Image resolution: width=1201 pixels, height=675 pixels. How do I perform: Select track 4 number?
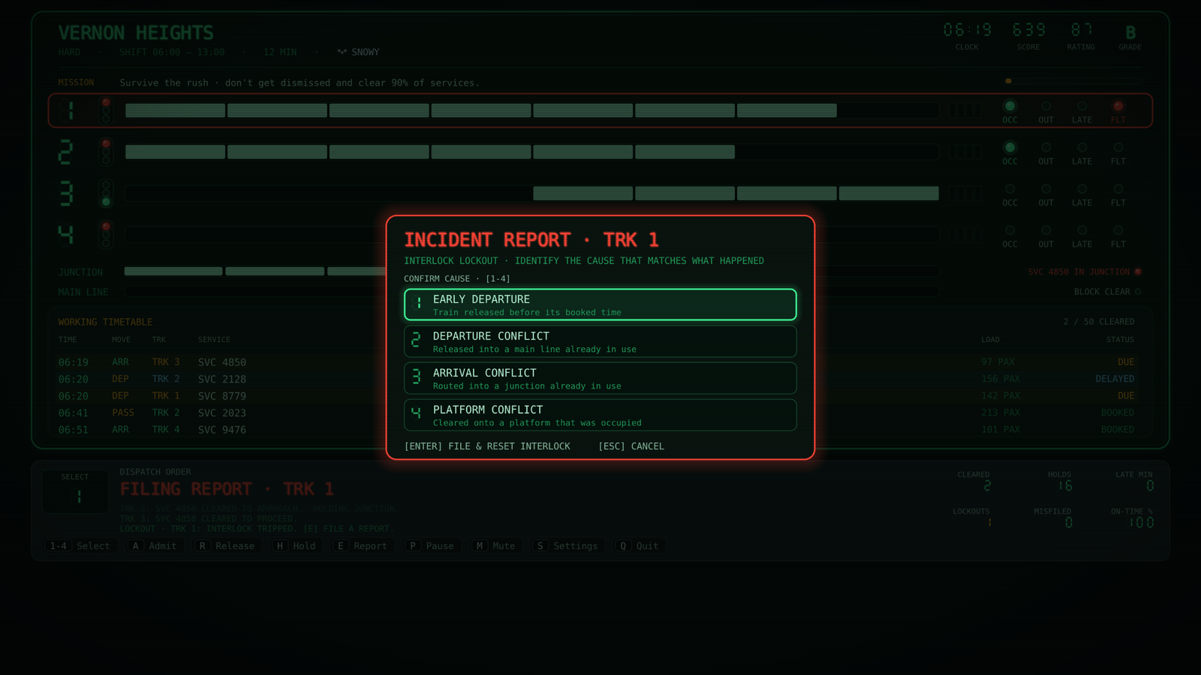[66, 235]
